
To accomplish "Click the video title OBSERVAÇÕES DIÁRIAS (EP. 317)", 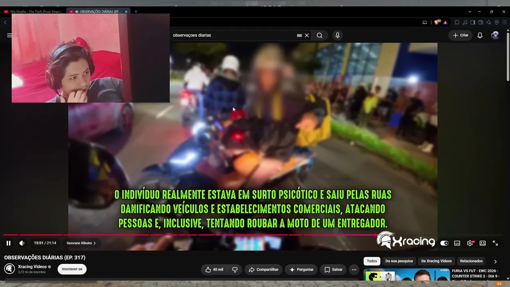I will (45, 258).
